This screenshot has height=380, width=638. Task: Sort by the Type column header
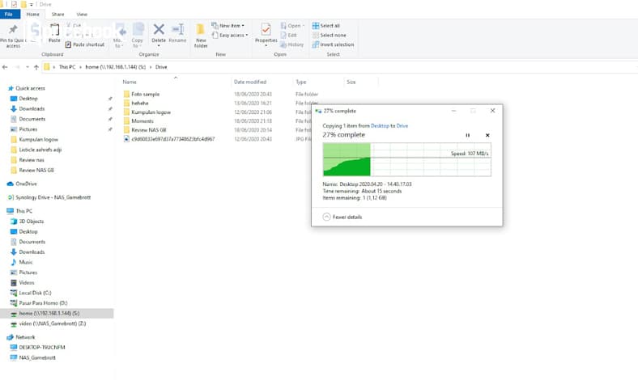pos(300,82)
